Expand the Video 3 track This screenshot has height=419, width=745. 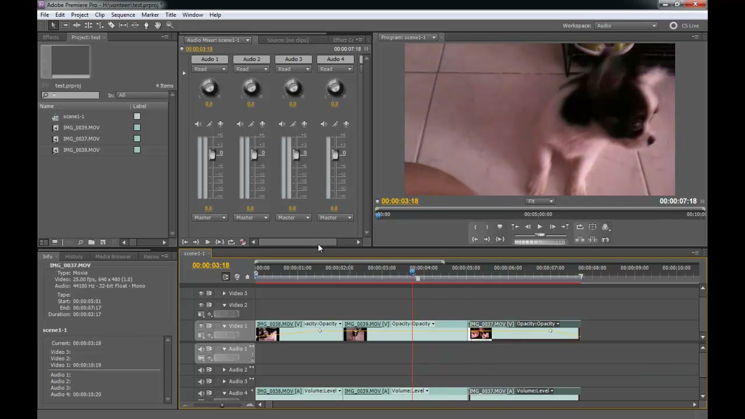(224, 293)
